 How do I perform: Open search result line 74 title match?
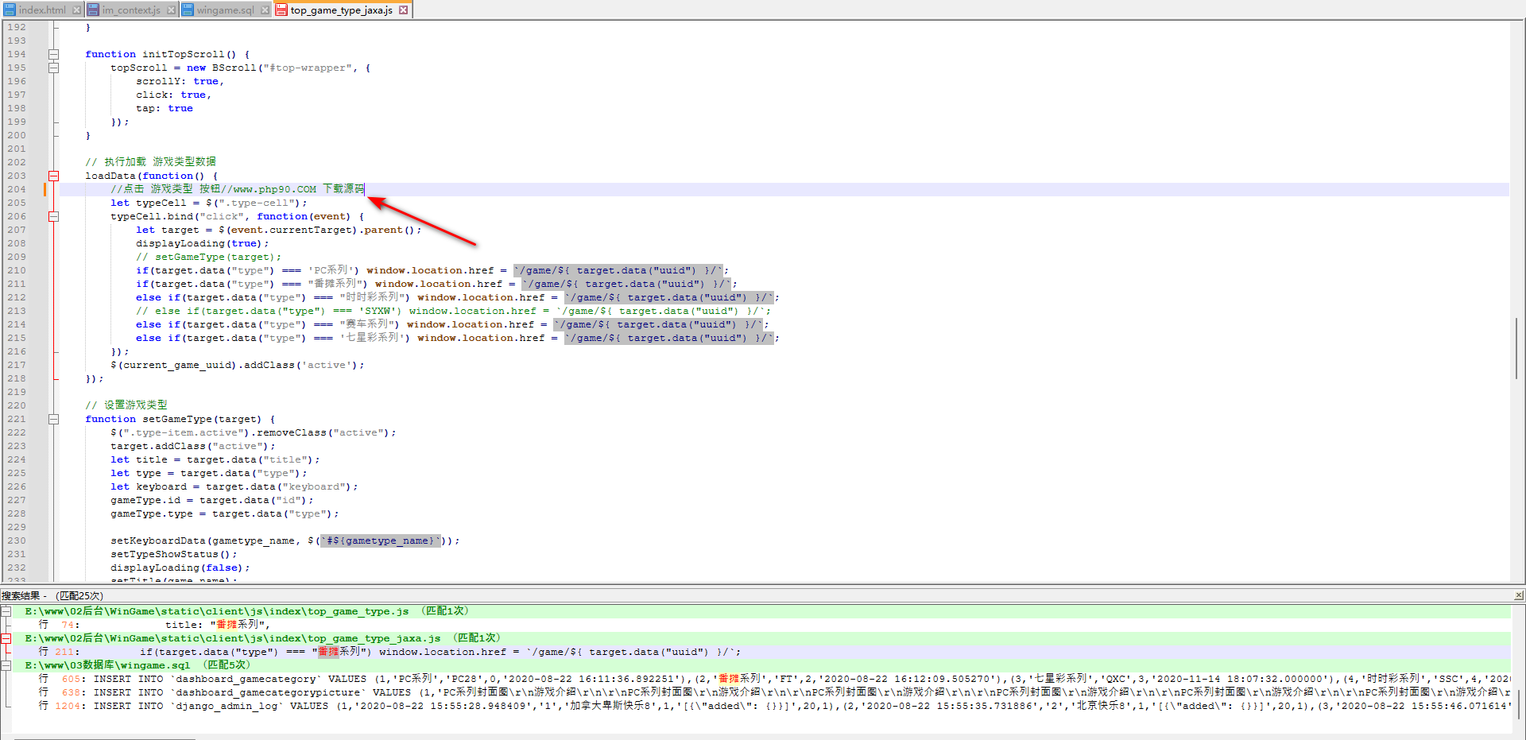tap(215, 625)
